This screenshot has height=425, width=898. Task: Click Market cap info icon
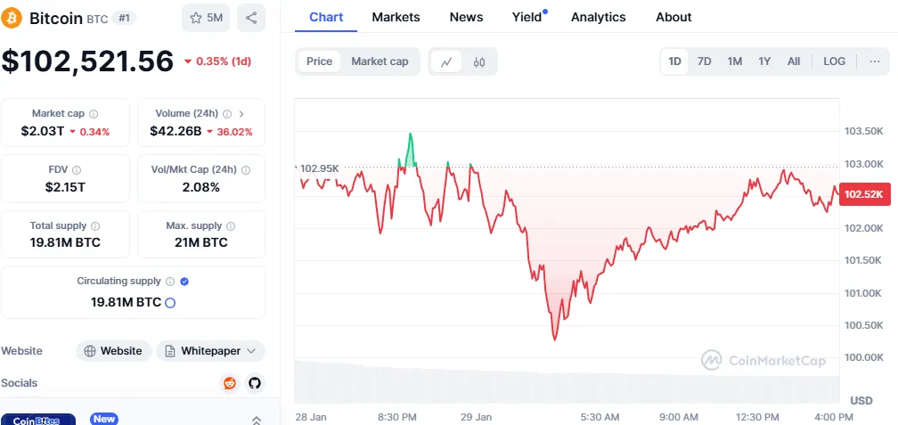[x=94, y=114]
